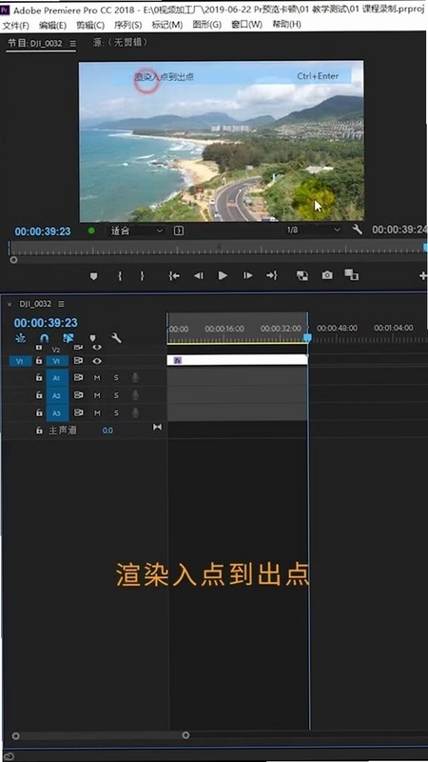Click A1 voice-over record microphone
428x762 pixels.
tap(135, 377)
